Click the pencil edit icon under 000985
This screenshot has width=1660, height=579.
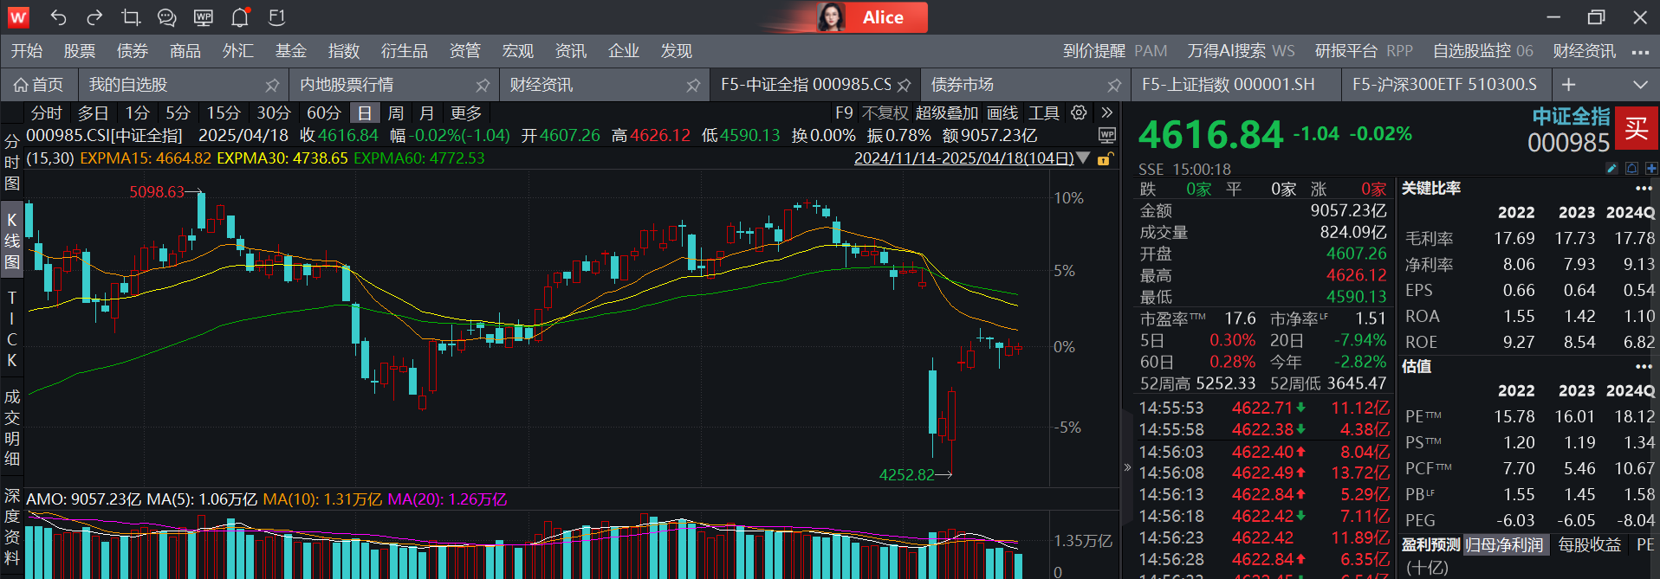1611,168
